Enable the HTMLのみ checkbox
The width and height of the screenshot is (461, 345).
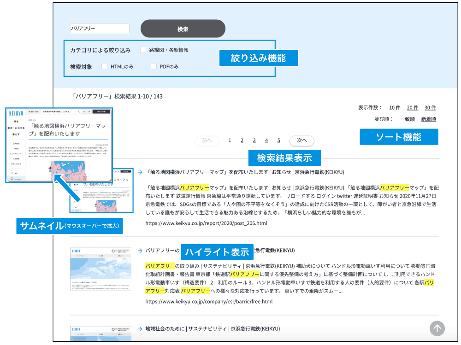point(104,66)
